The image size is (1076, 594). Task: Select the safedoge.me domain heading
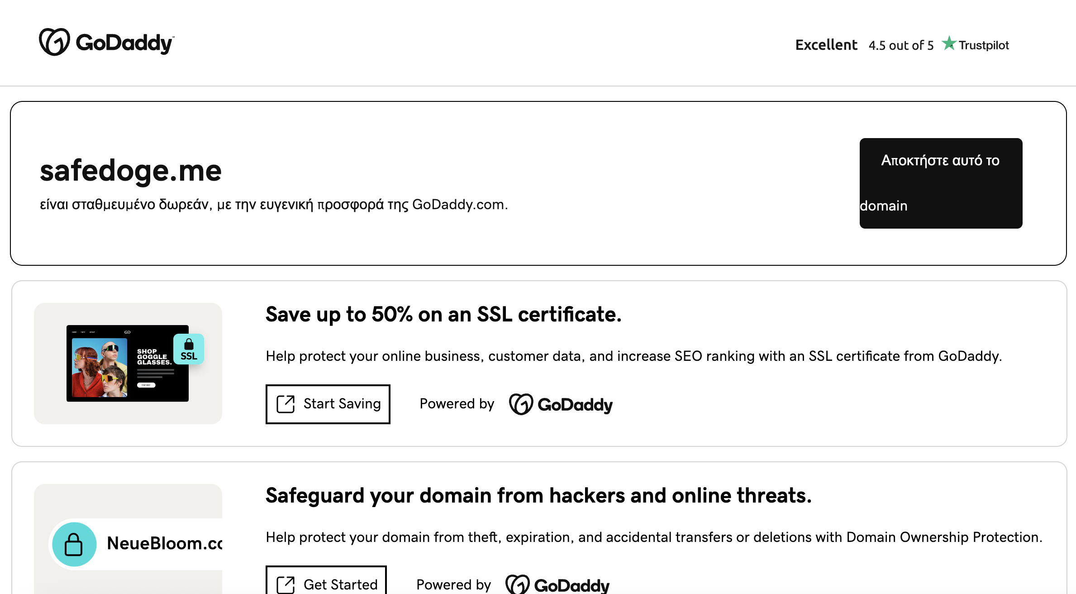(130, 171)
